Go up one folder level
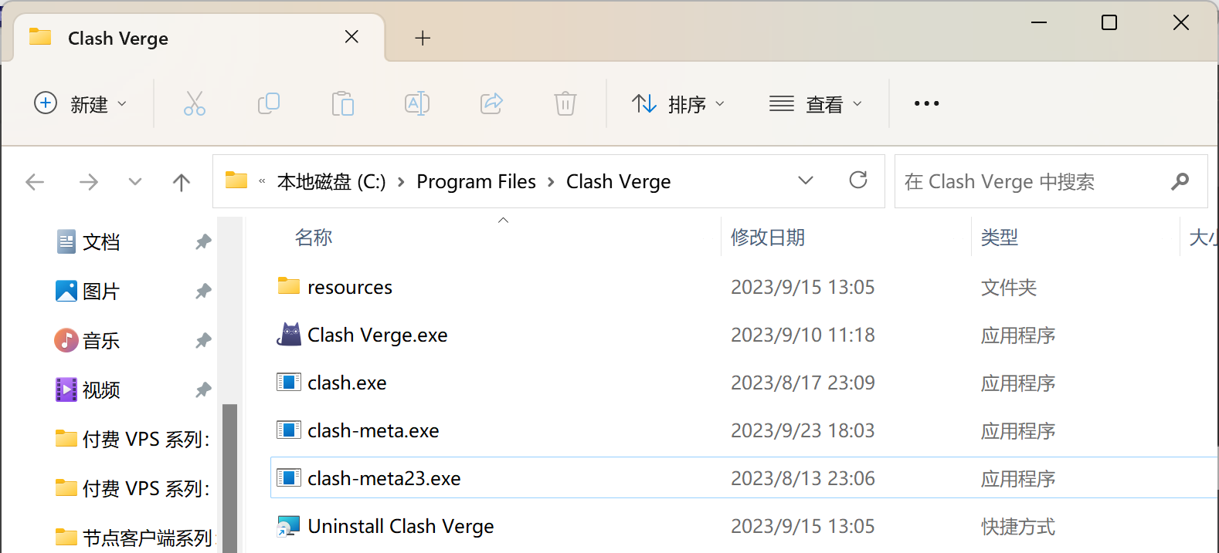Screen dimensions: 1219x553 click(182, 182)
